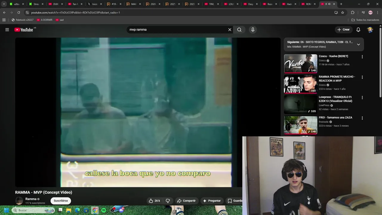
Task: Play FRO! fumamos una ZAZA thumbnail
Action: [301, 125]
